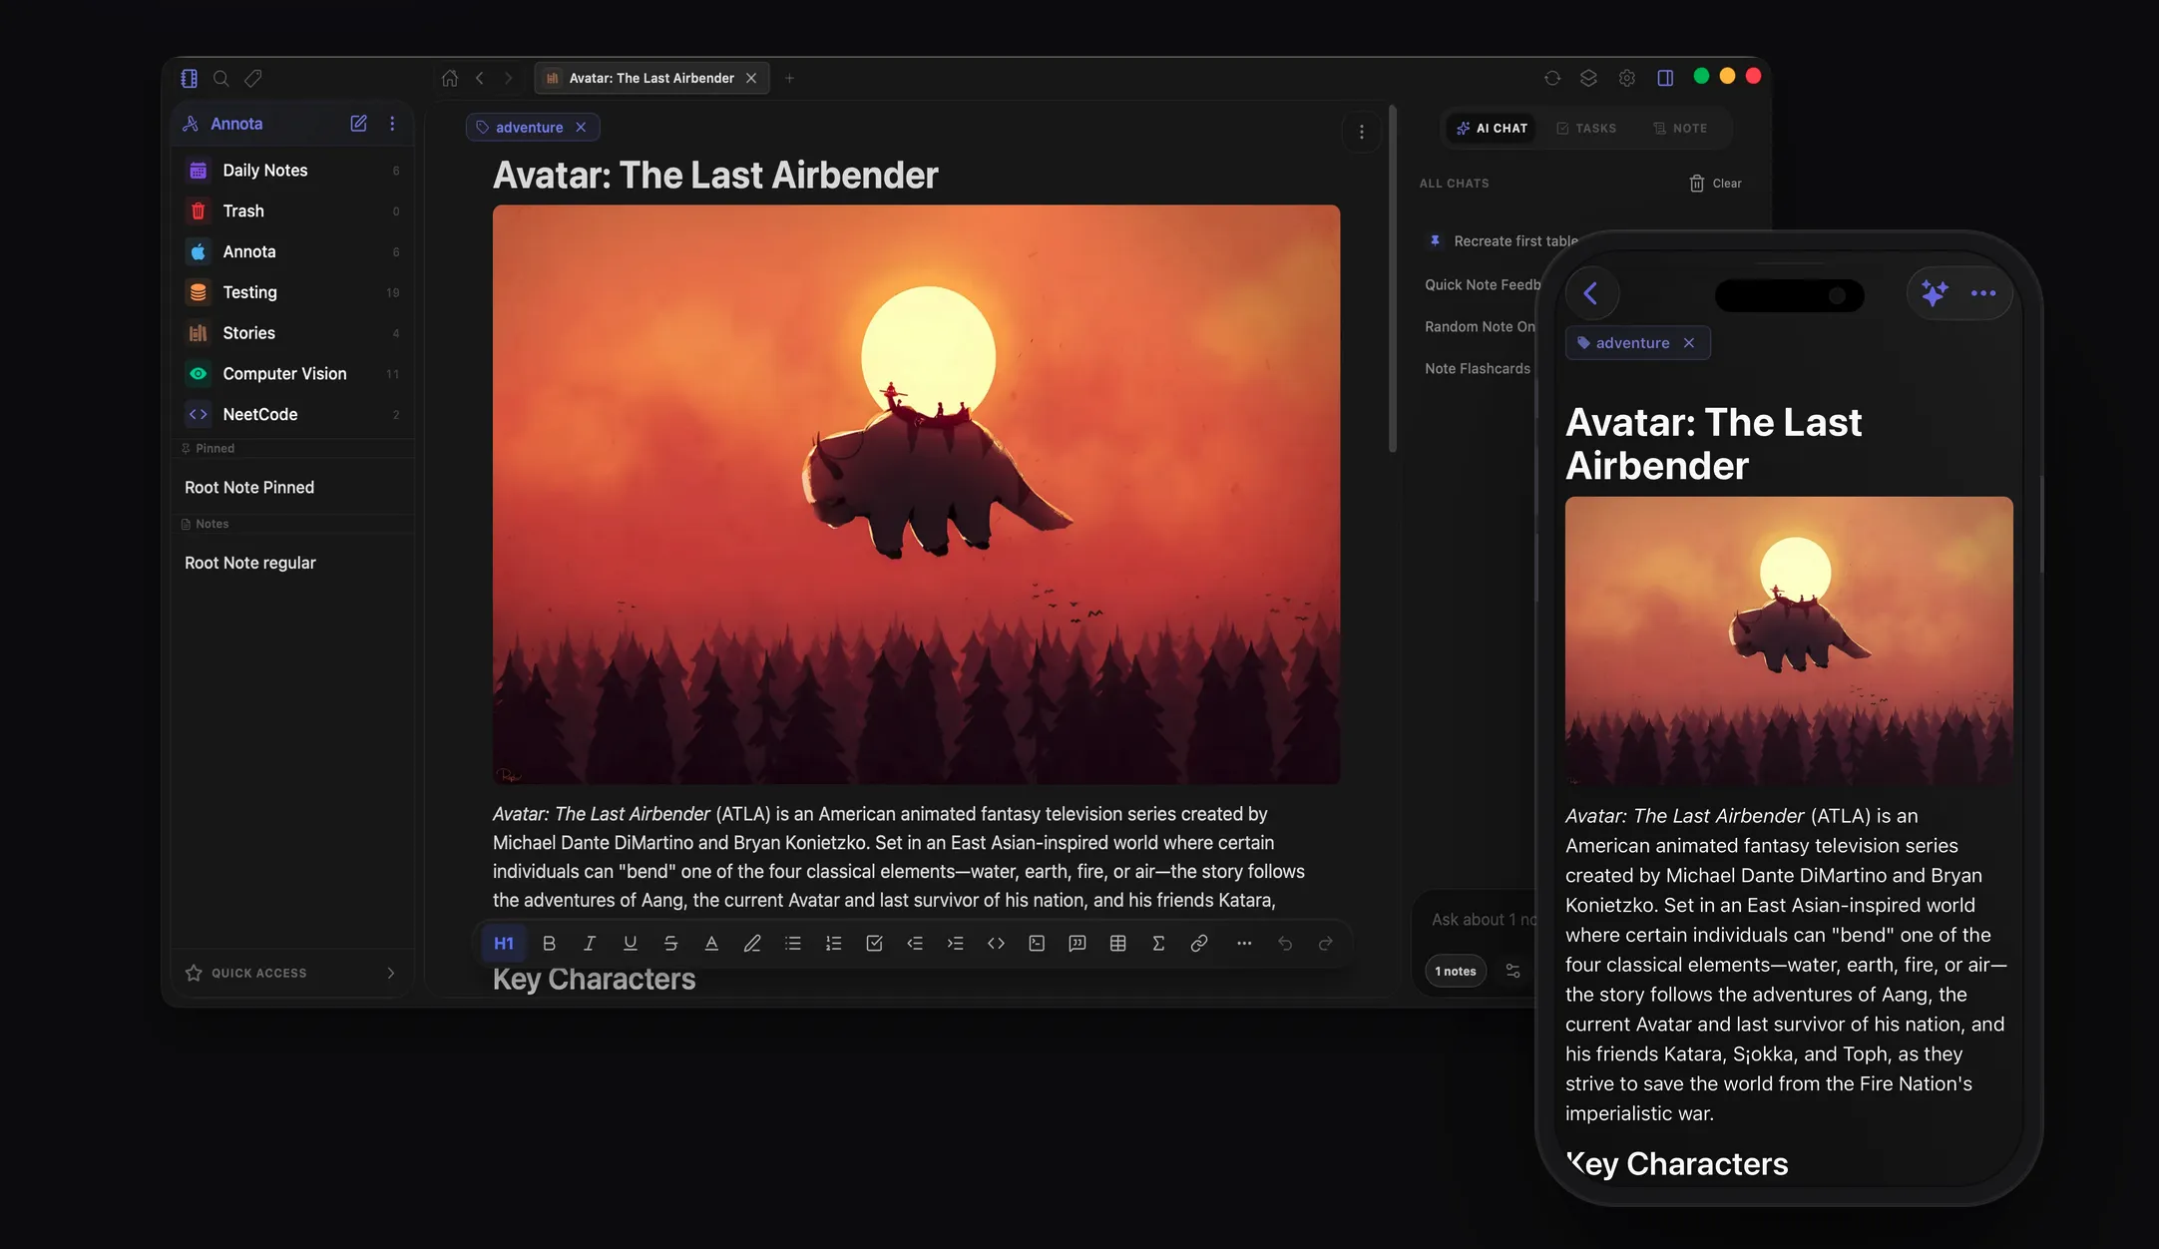Create a new note with compose icon
The image size is (2159, 1249).
[358, 124]
